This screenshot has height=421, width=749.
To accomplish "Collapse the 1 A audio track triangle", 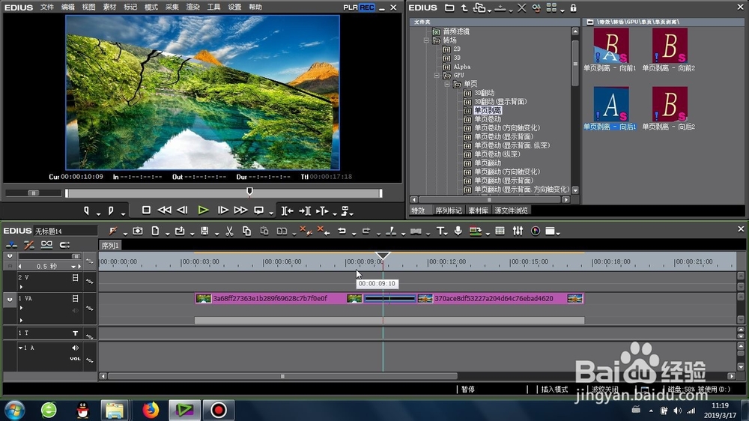I will click(20, 348).
